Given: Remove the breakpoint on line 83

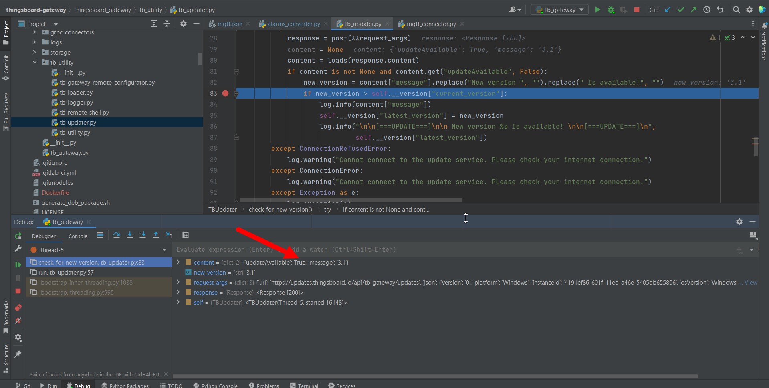Looking at the screenshot, I should 226,93.
